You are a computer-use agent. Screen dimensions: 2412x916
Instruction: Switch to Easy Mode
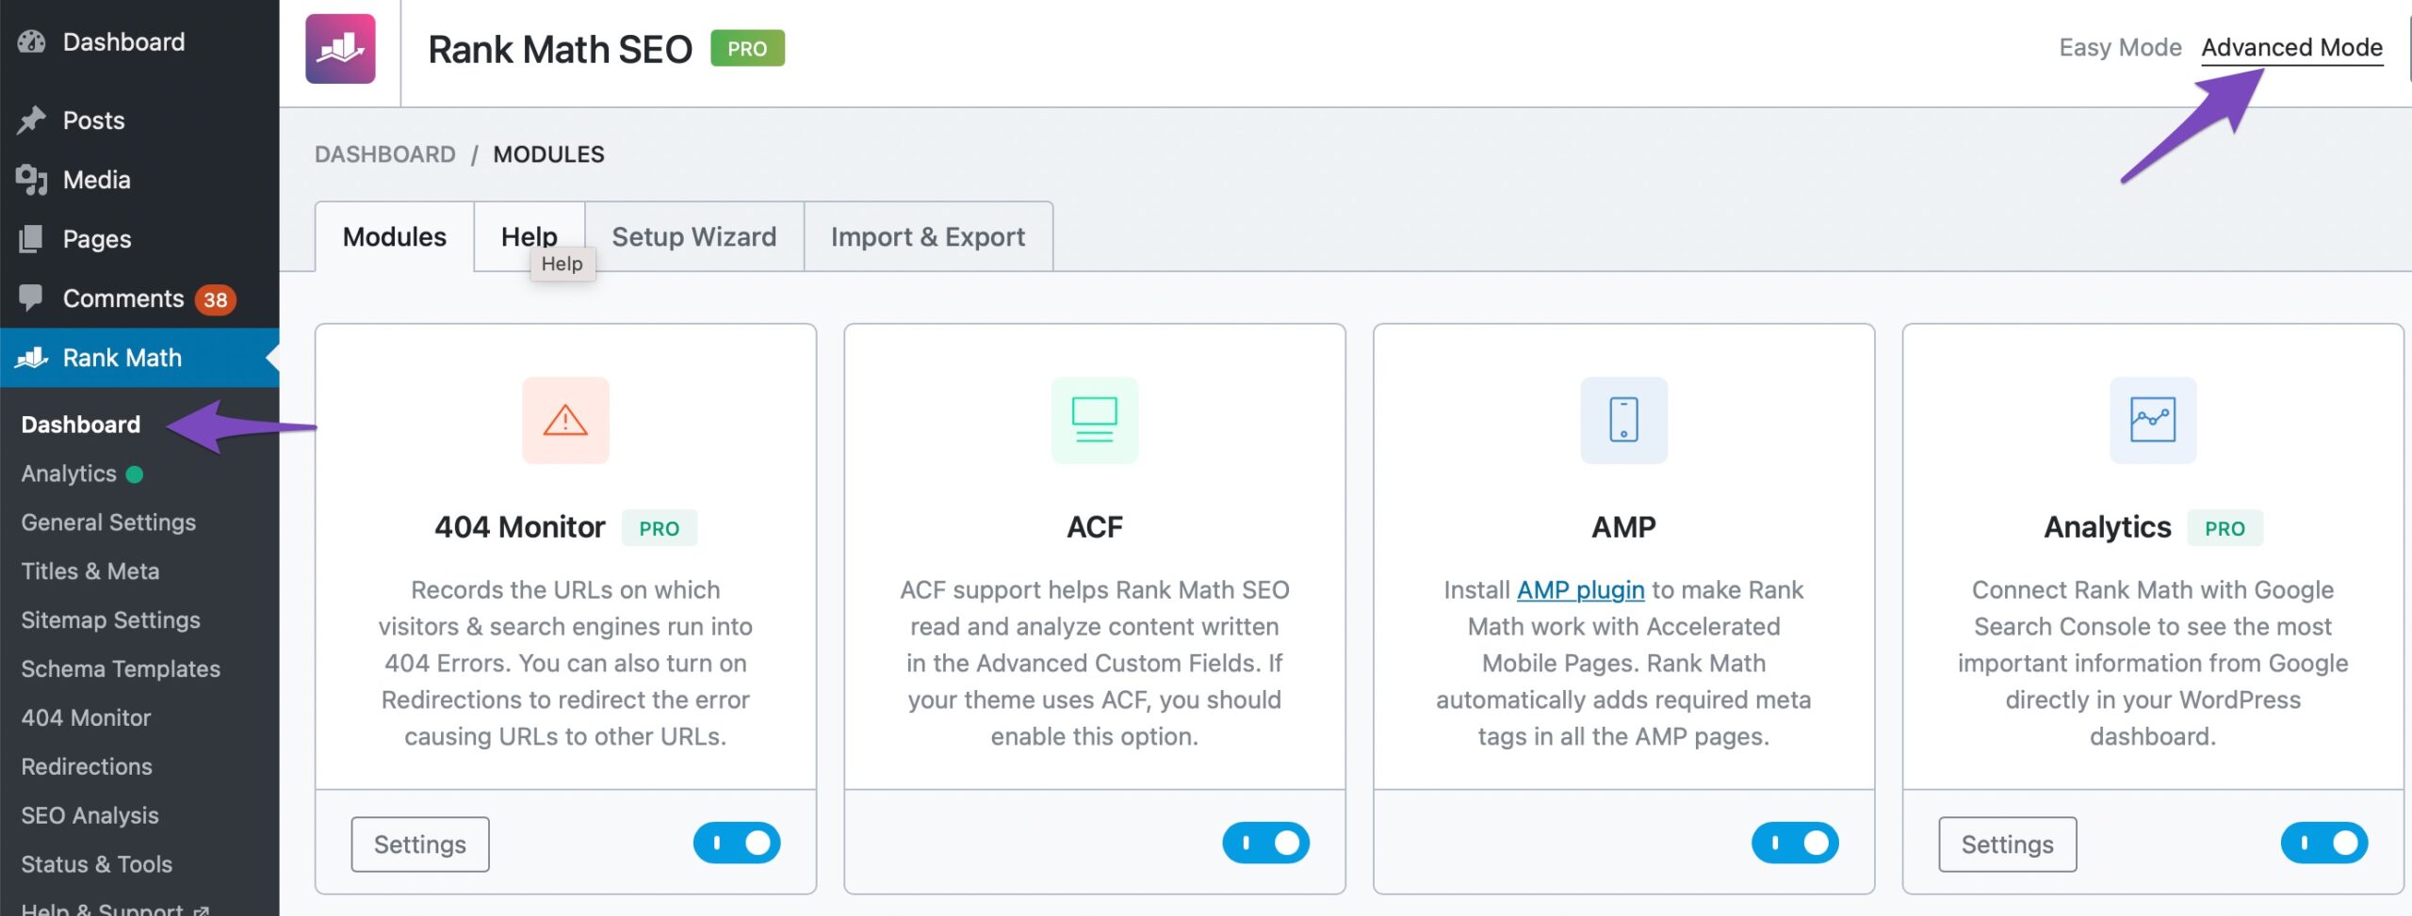tap(2120, 47)
